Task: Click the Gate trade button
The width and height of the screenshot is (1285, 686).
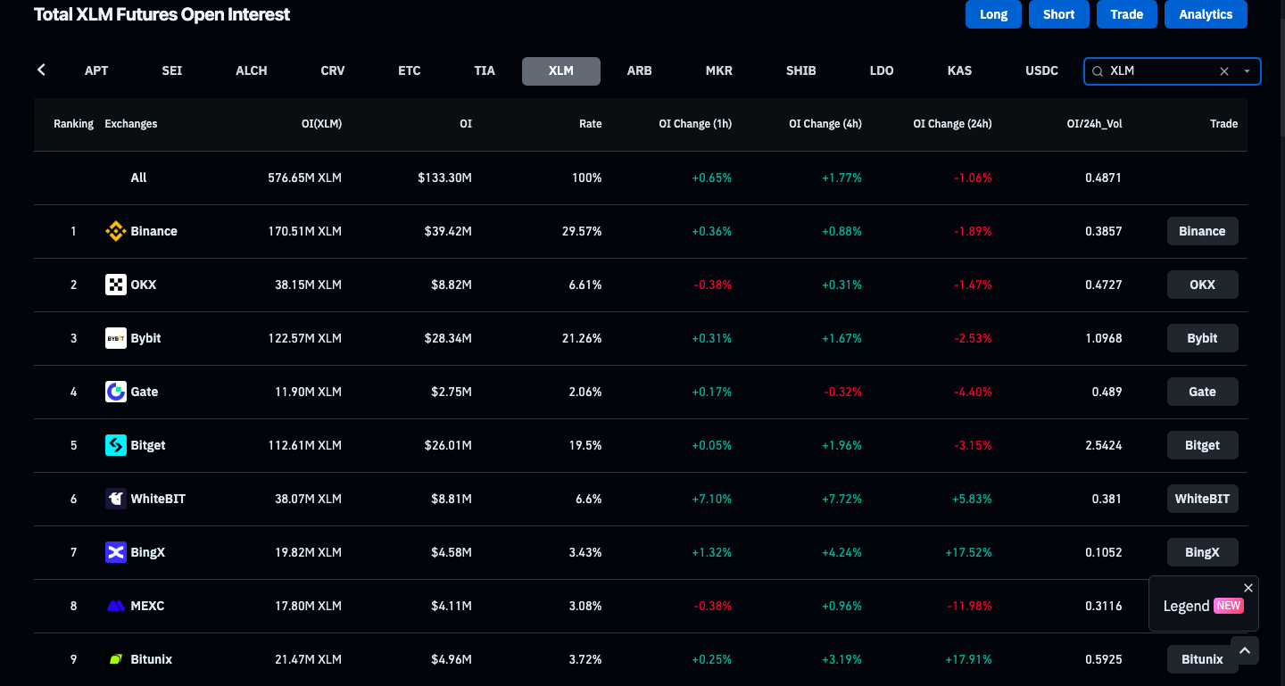Action: [x=1202, y=392]
